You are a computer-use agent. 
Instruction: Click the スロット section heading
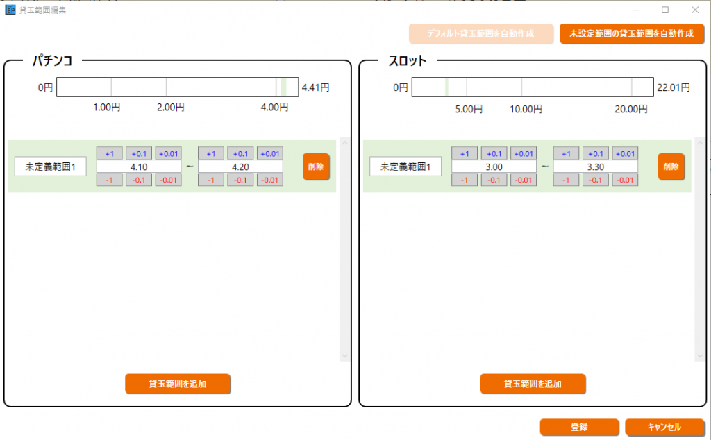point(407,60)
